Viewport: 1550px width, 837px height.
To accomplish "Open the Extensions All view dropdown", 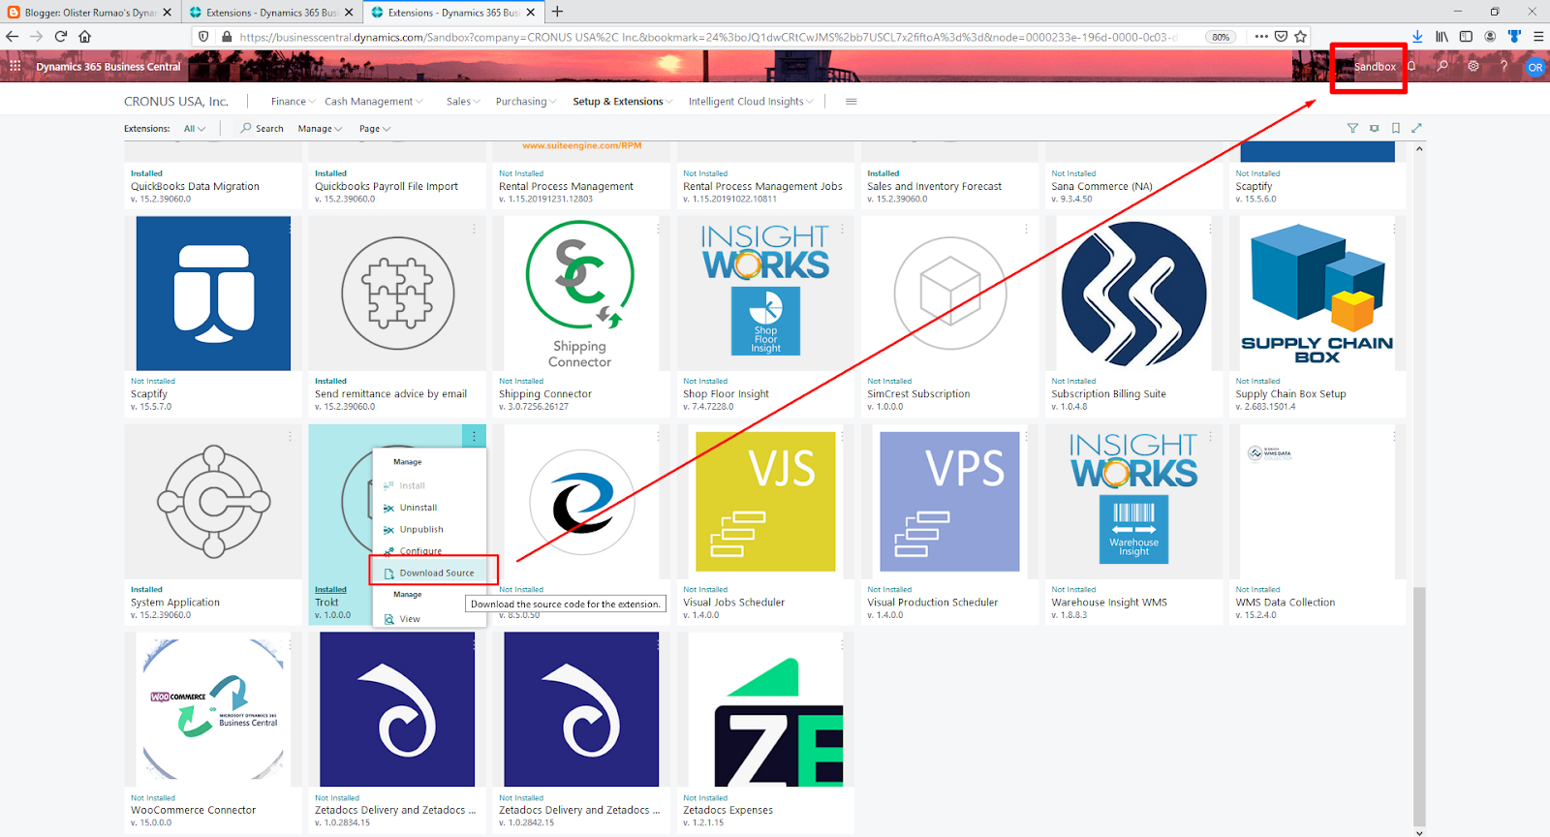I will pos(195,129).
